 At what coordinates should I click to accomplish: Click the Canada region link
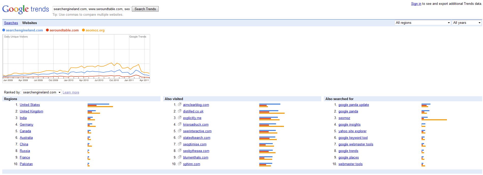(25, 131)
